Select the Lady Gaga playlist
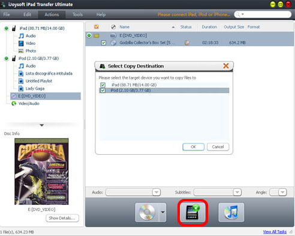Screen dimensions: 295x236 pyautogui.click(x=35, y=88)
